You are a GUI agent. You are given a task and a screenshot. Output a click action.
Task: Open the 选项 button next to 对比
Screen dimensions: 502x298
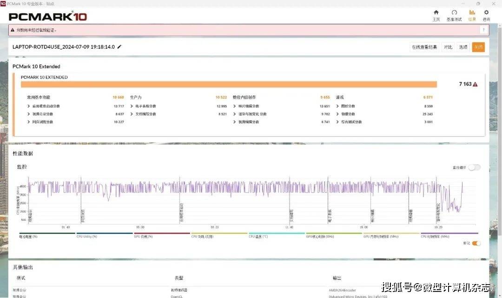pyautogui.click(x=463, y=47)
